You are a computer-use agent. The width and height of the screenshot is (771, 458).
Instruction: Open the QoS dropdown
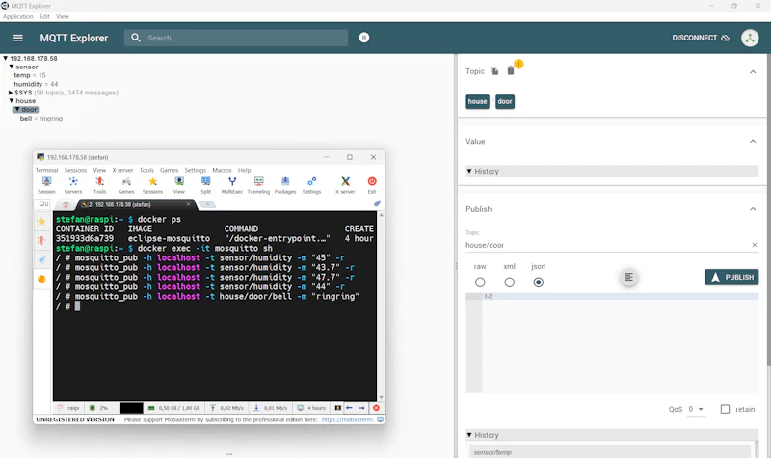696,409
